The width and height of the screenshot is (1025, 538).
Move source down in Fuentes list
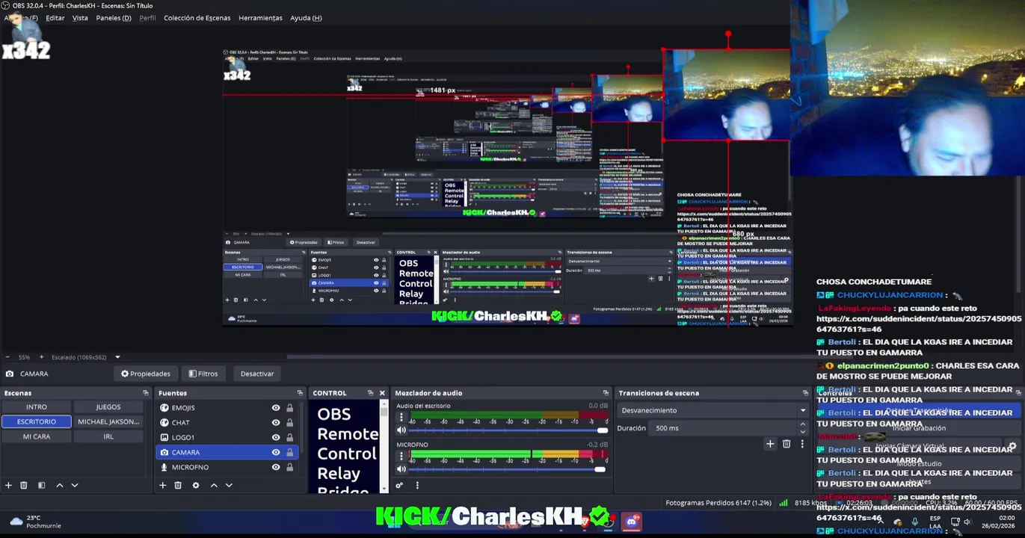click(x=229, y=485)
